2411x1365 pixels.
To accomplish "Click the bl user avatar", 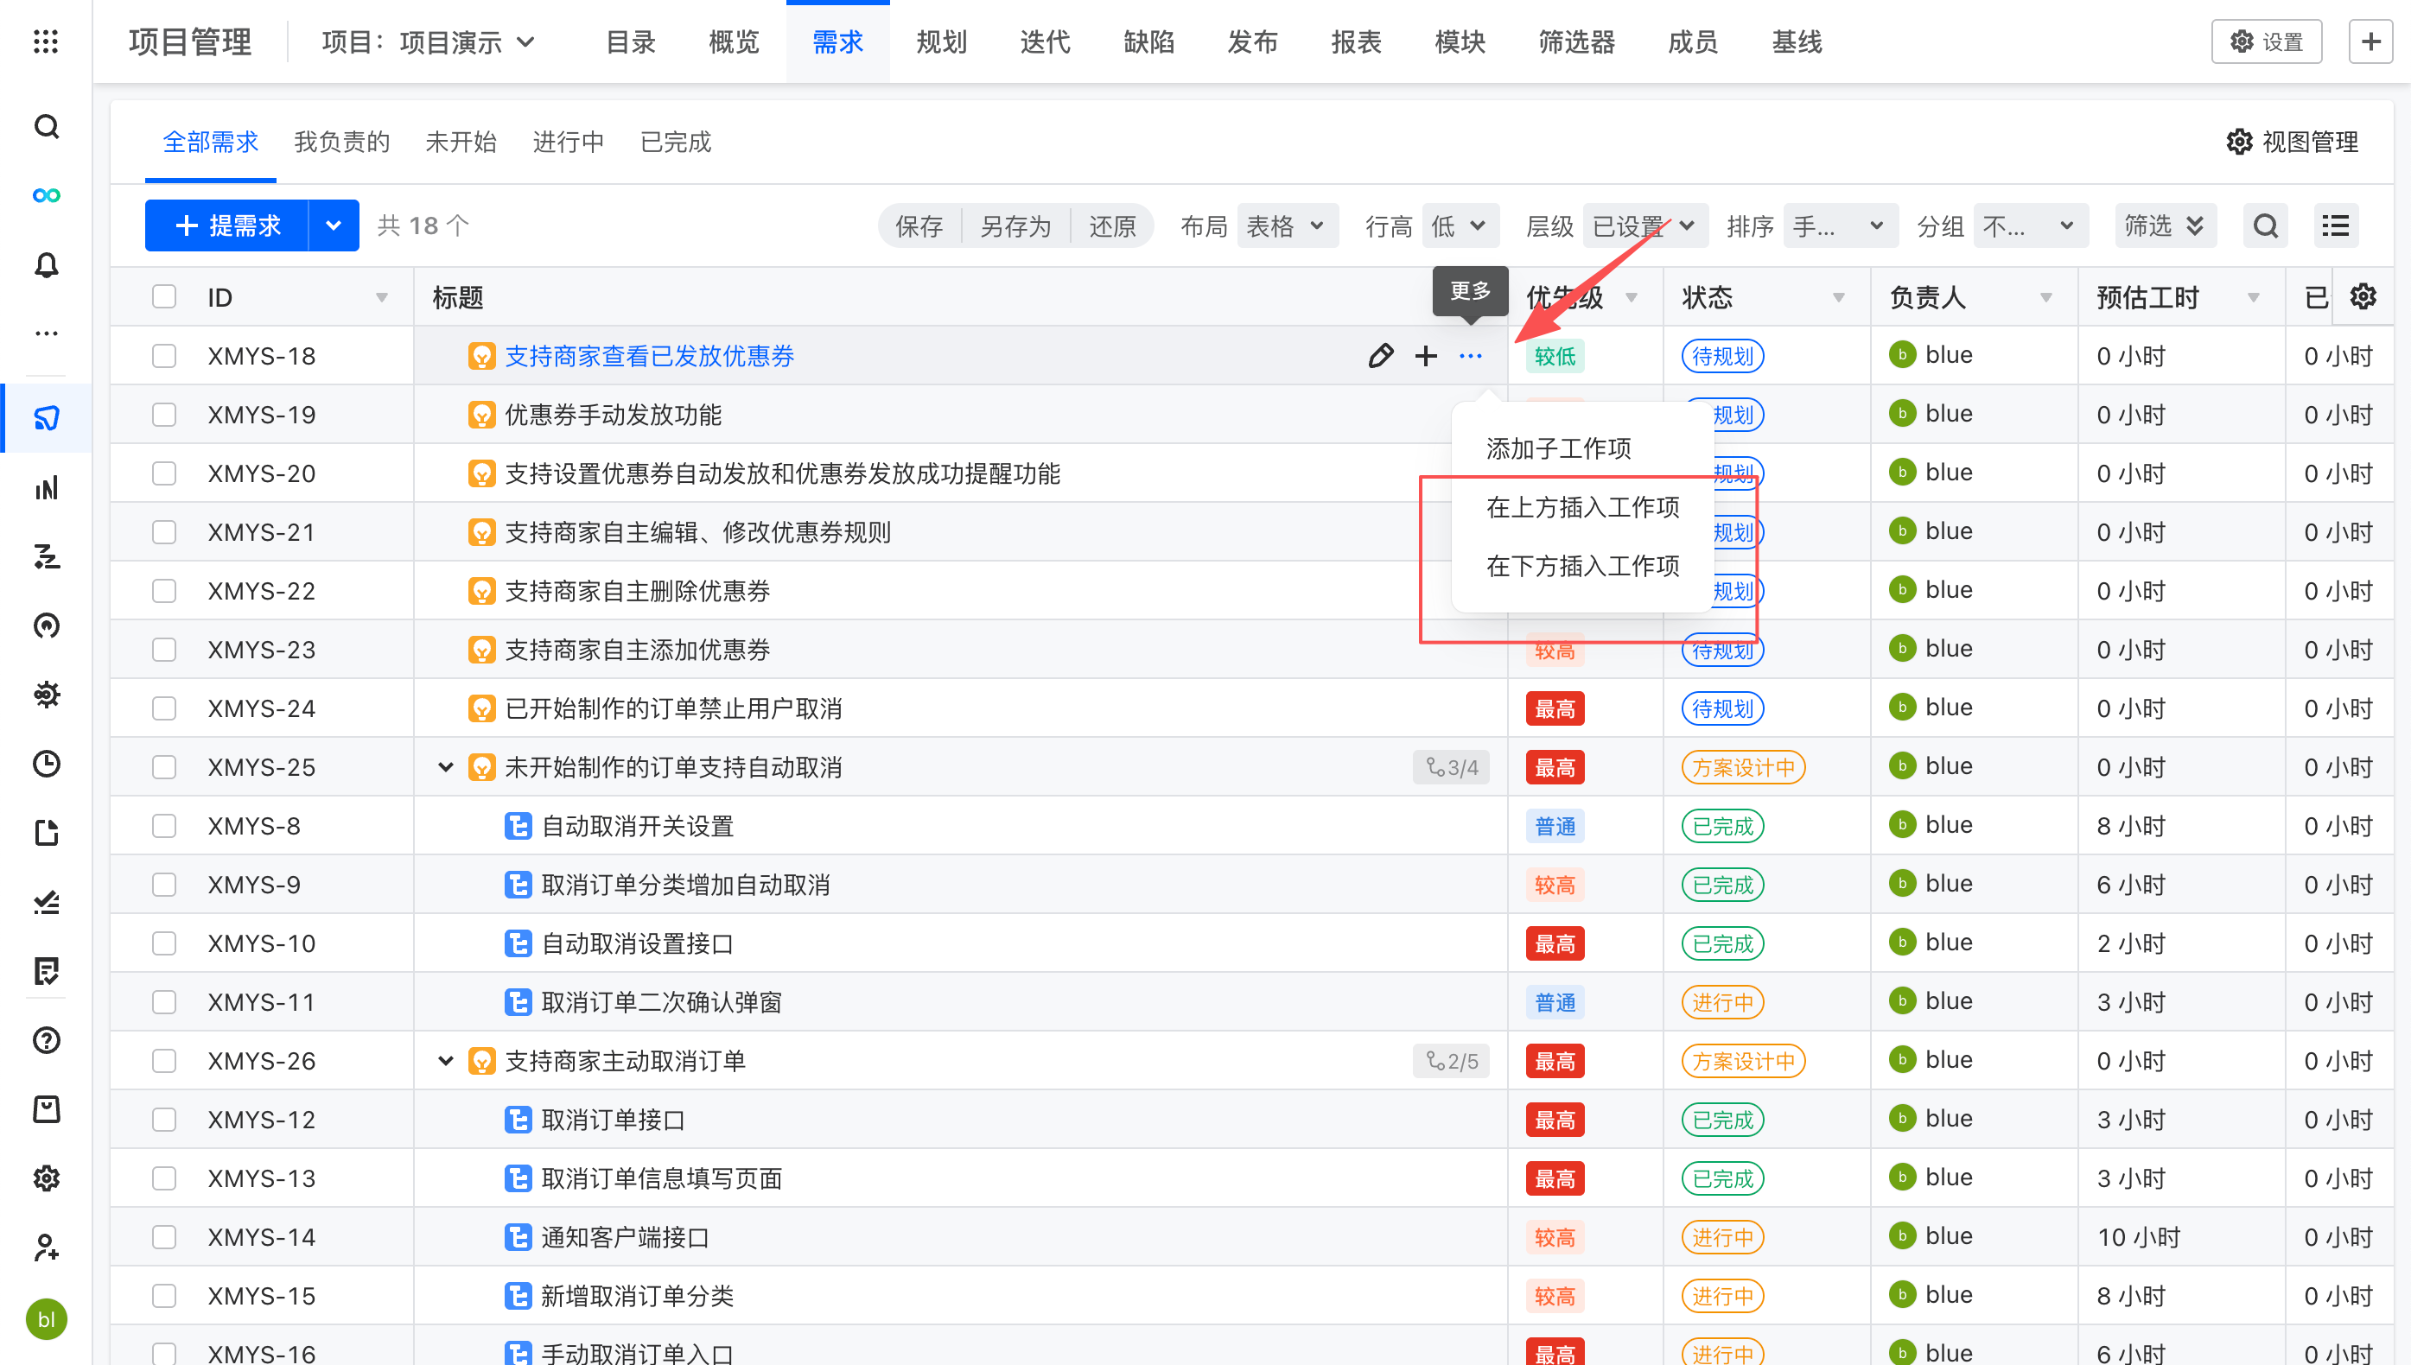I will pyautogui.click(x=46, y=1319).
